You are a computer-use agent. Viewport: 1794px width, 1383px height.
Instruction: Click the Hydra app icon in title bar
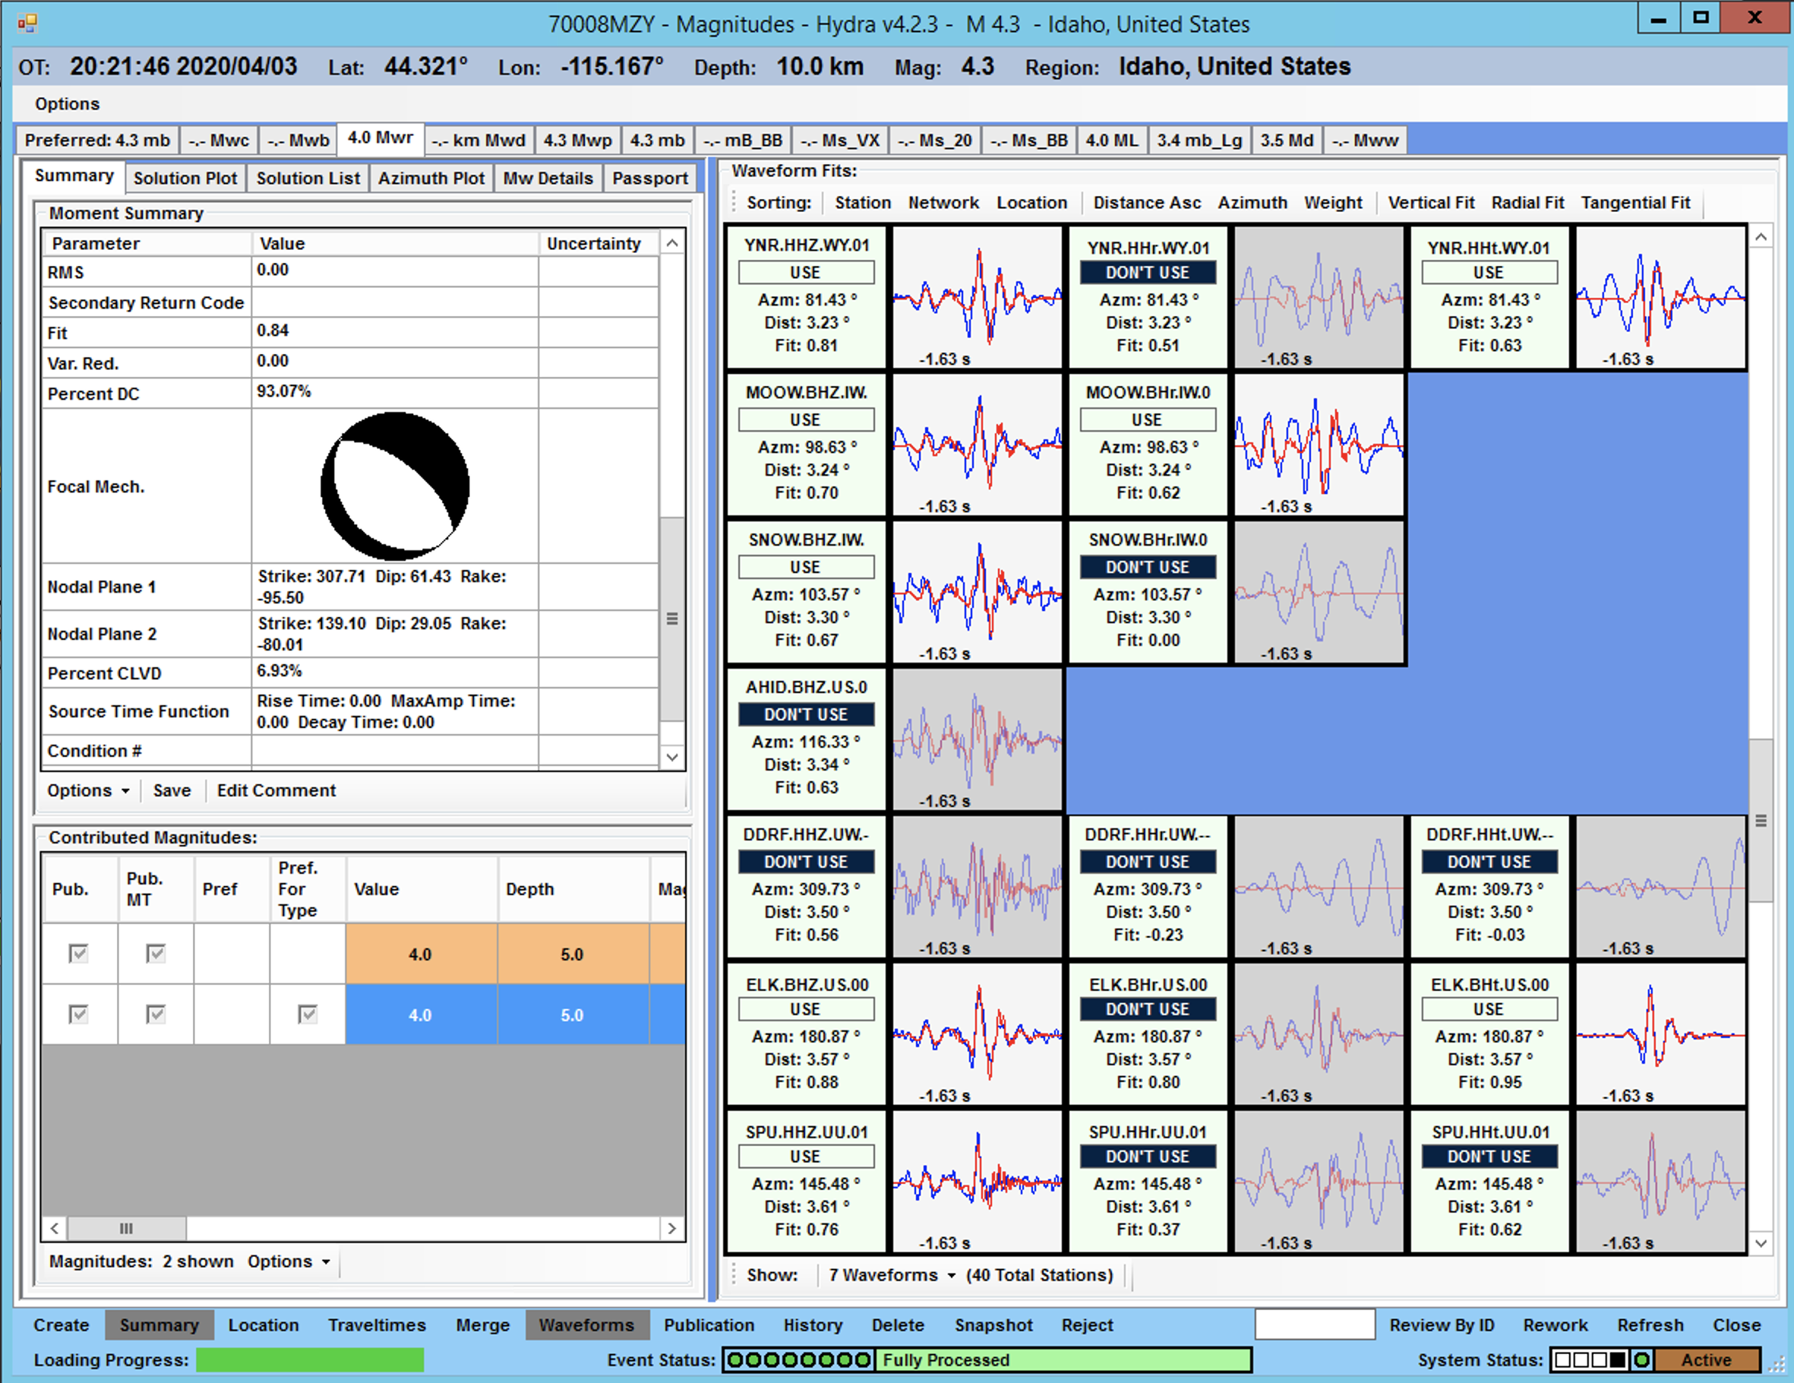[27, 23]
